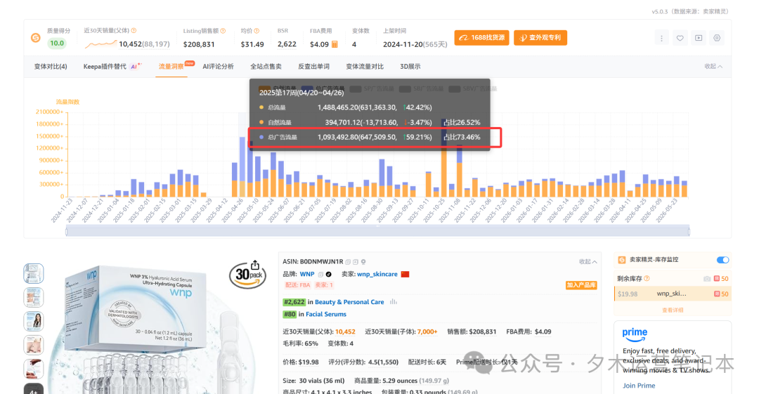Click the #80 rank badge
Screen dimensions: 759x394
tap(290, 314)
